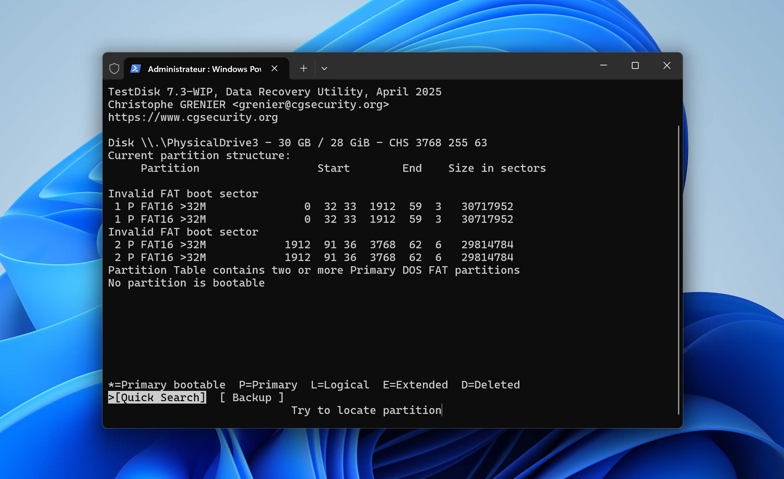Select the Quick Search option
Screen dimensions: 784x479
[157, 397]
